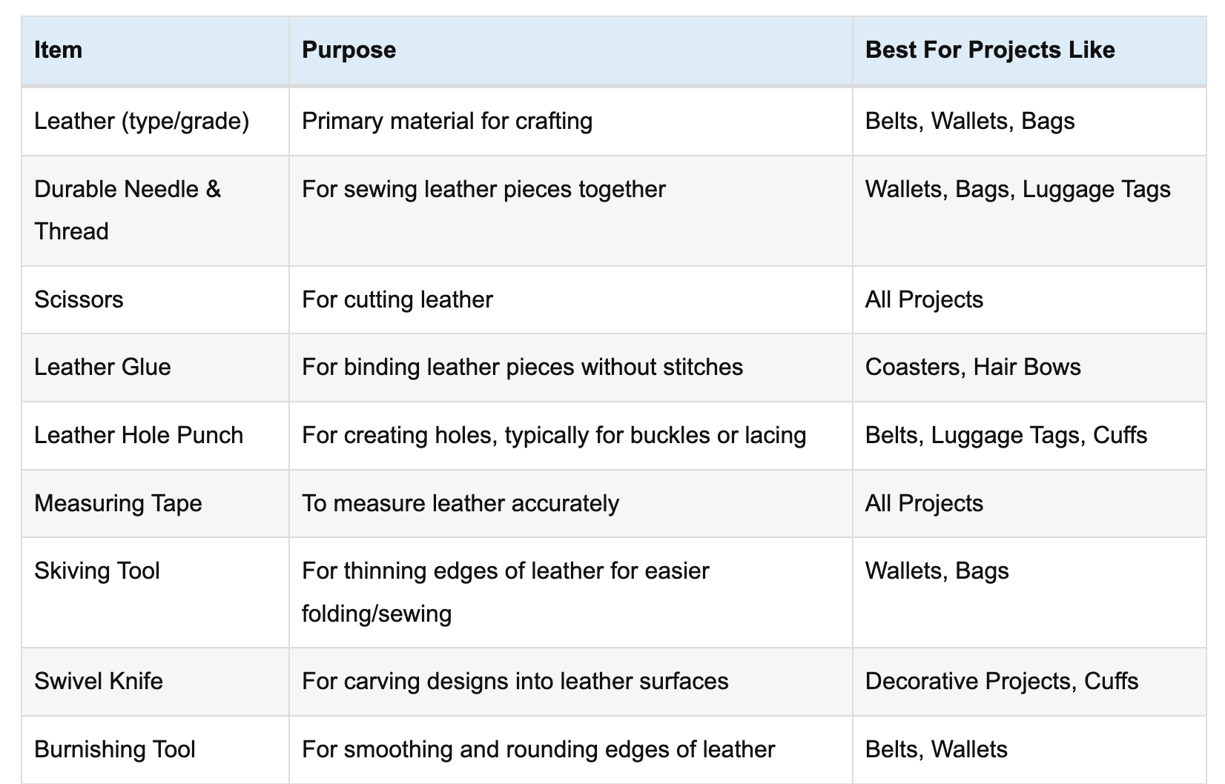This screenshot has width=1225, height=784.
Task: Click 'For carving designs into leather surfaces'
Action: point(515,682)
